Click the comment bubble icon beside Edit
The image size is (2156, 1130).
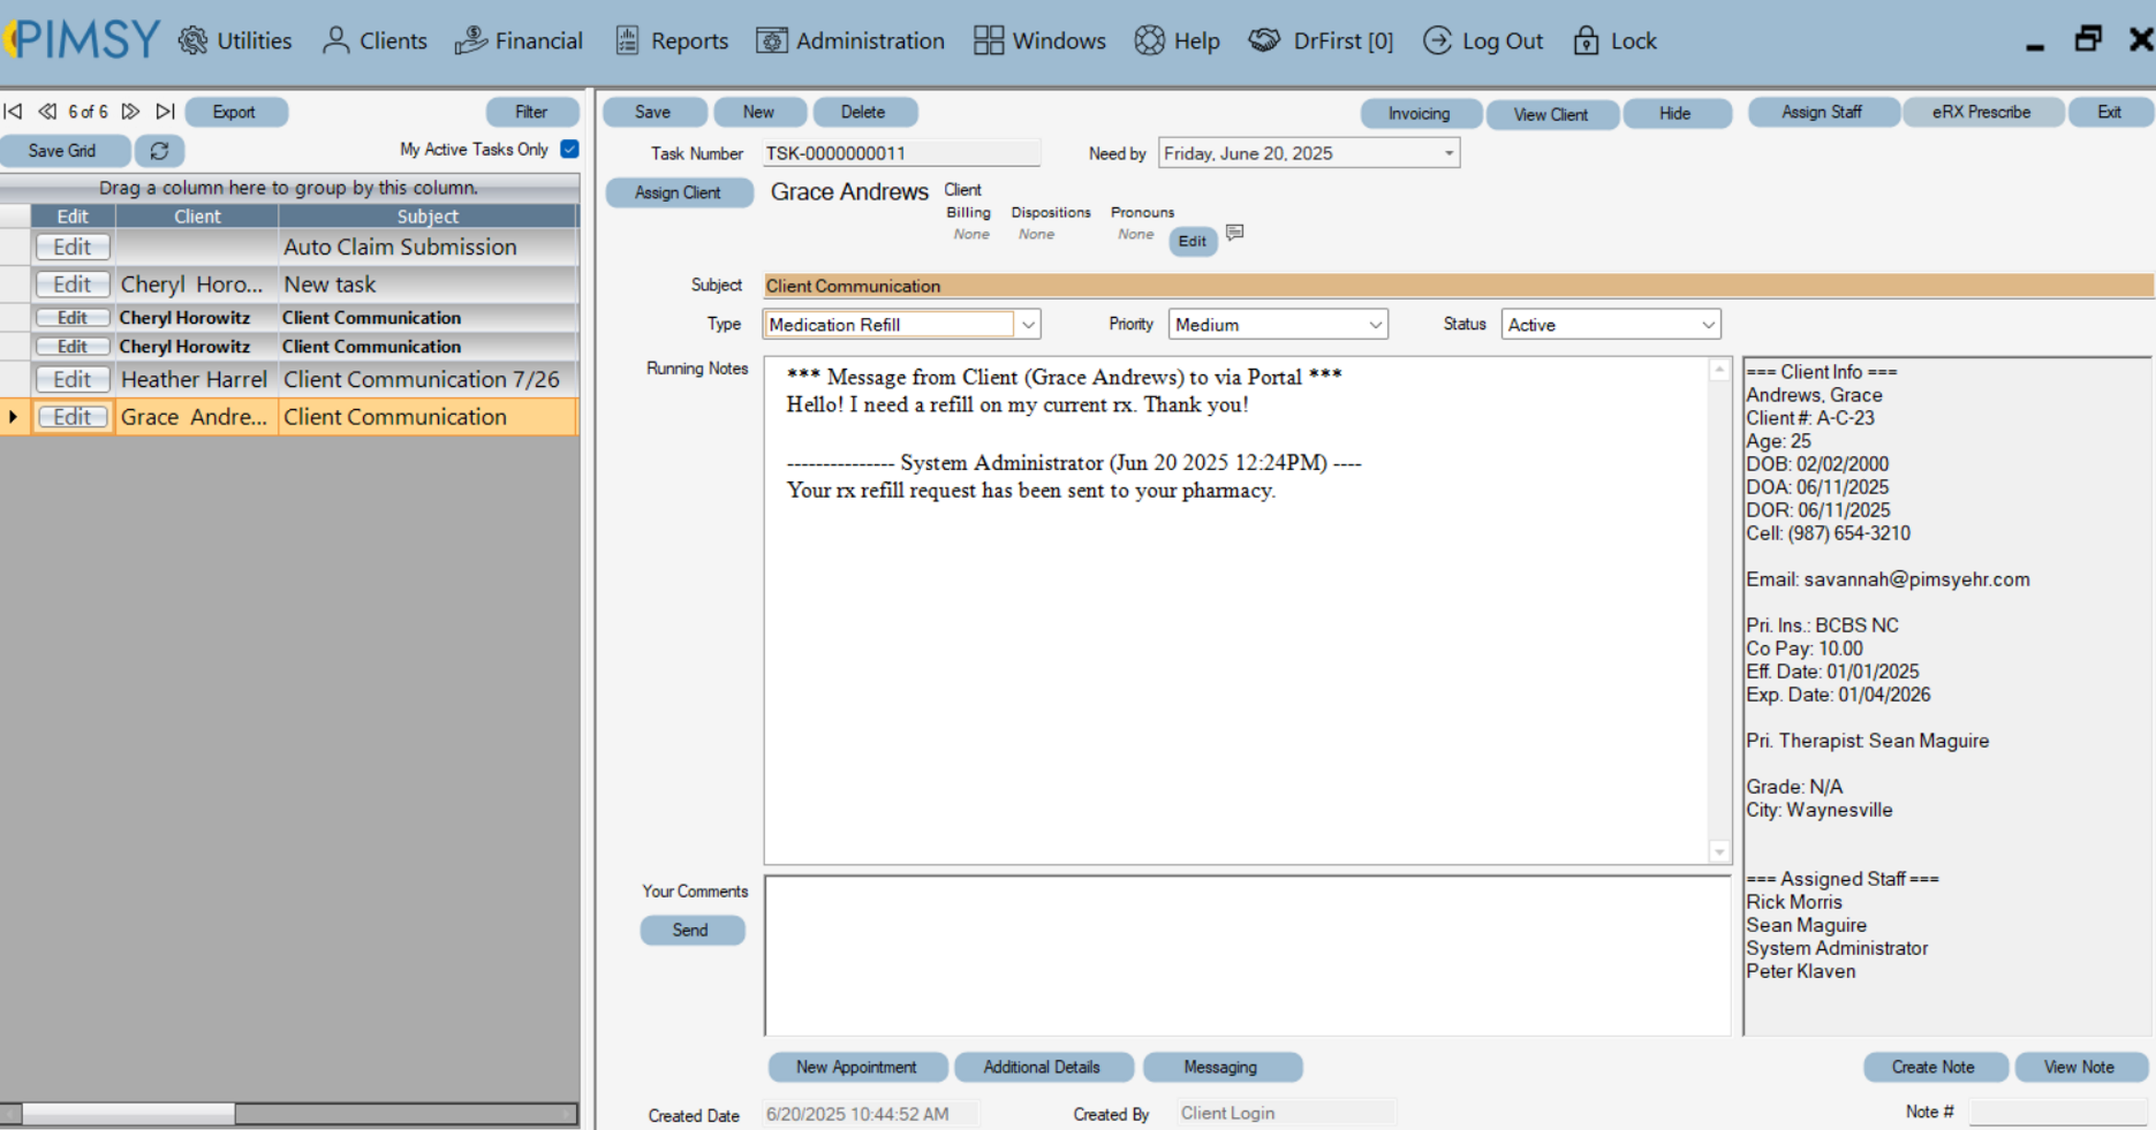pos(1235,232)
